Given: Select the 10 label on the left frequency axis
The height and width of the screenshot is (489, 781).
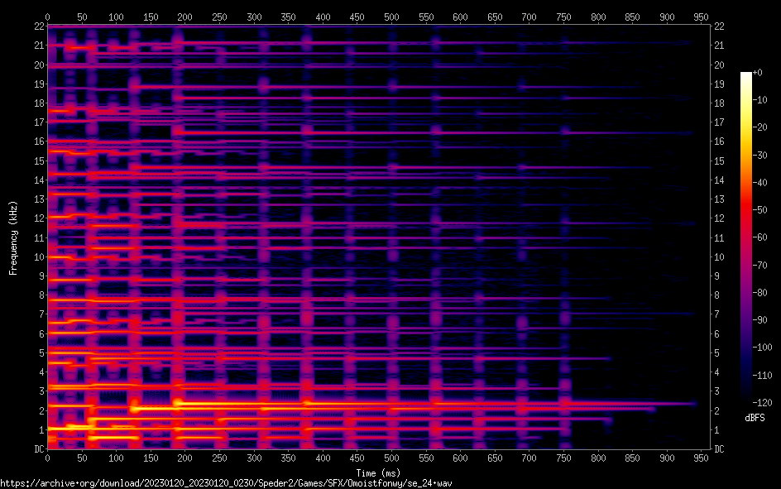Looking at the screenshot, I should point(39,257).
